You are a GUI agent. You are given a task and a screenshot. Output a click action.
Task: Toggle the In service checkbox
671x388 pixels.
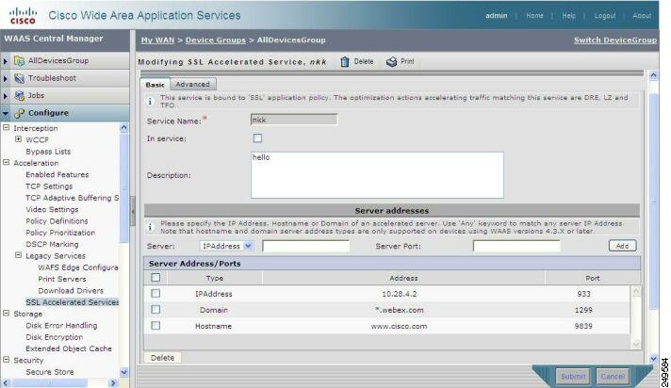(257, 138)
